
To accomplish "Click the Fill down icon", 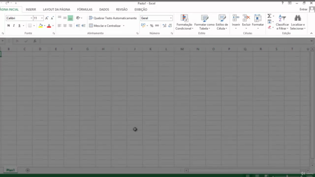I will (270, 22).
